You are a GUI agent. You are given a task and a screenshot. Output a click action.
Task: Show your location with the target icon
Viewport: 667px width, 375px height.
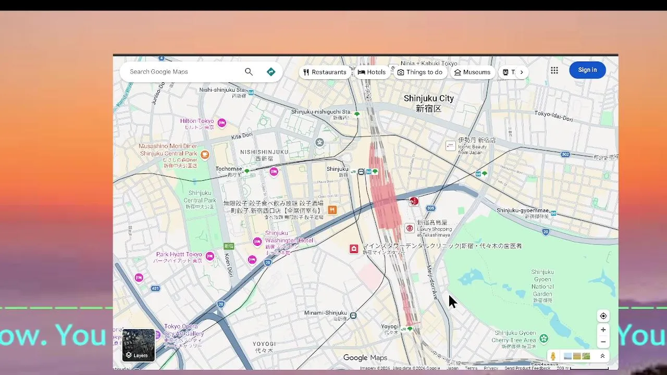click(x=603, y=316)
